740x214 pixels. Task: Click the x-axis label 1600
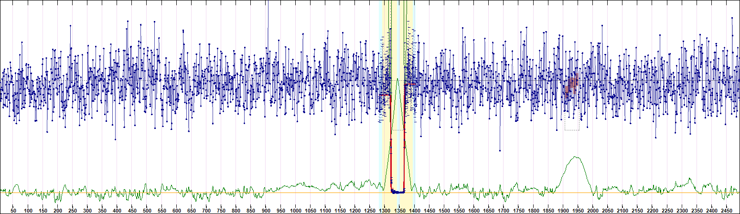(x=474, y=211)
